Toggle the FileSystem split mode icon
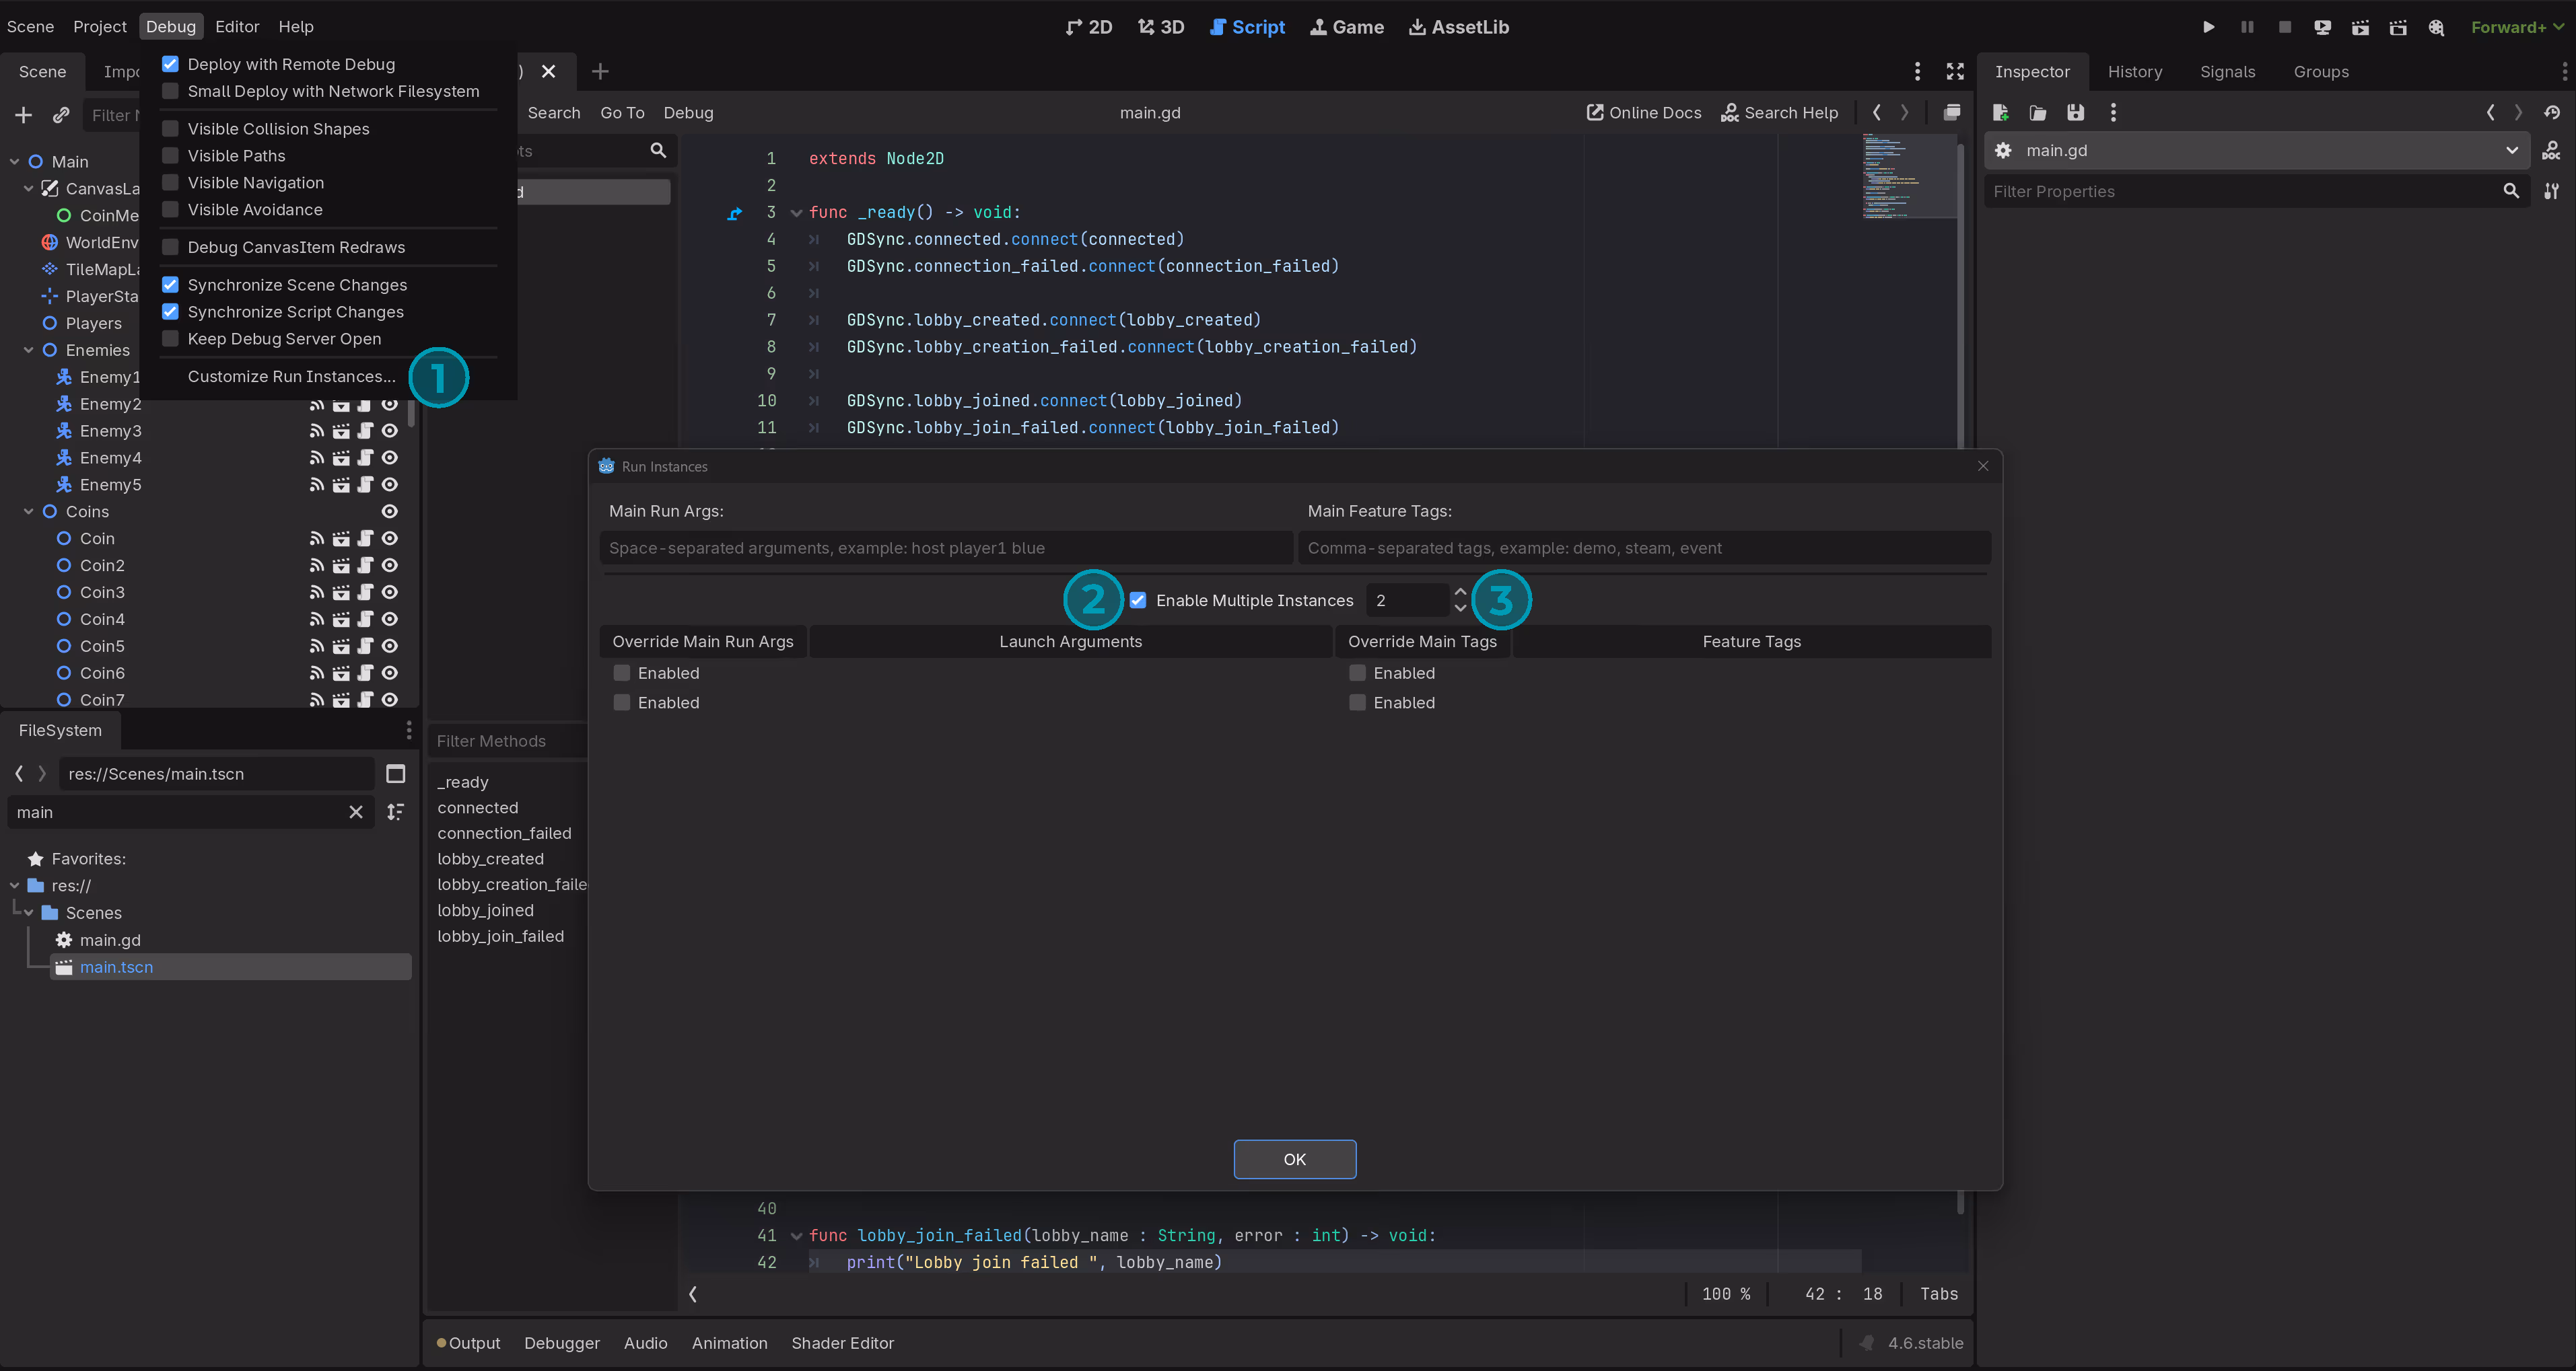2576x1371 pixels. 395,774
